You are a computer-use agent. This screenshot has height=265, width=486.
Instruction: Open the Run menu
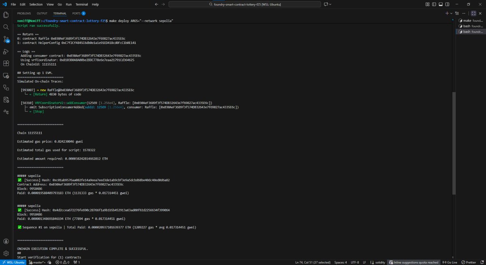point(68,4)
